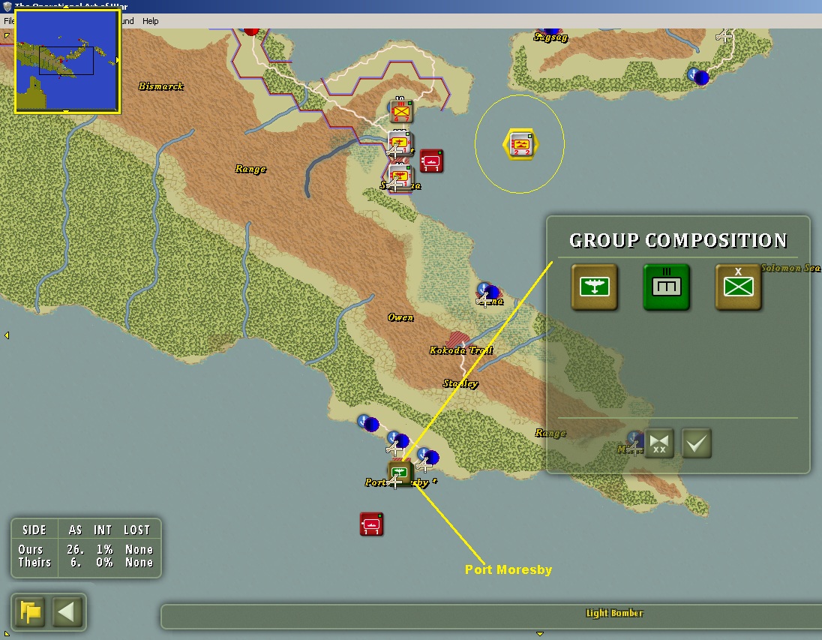Click the left edge map scroll arrow
Screen dimensions: 822x640
click(x=6, y=335)
